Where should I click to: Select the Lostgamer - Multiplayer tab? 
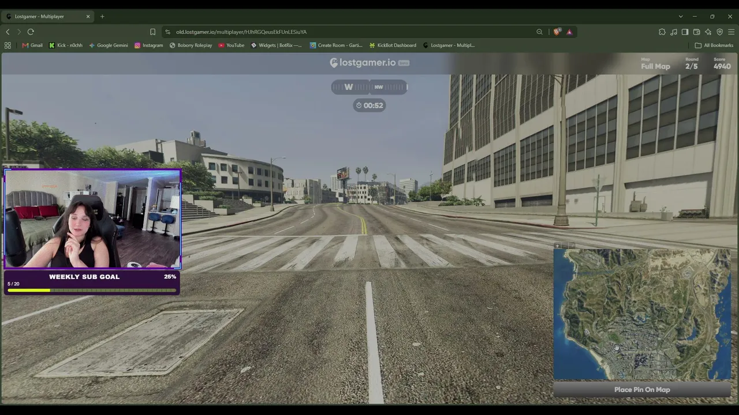47,16
